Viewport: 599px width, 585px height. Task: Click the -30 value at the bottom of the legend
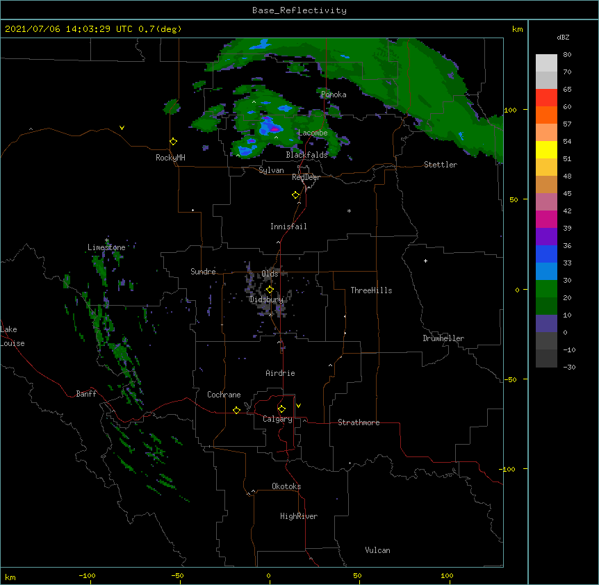[569, 367]
